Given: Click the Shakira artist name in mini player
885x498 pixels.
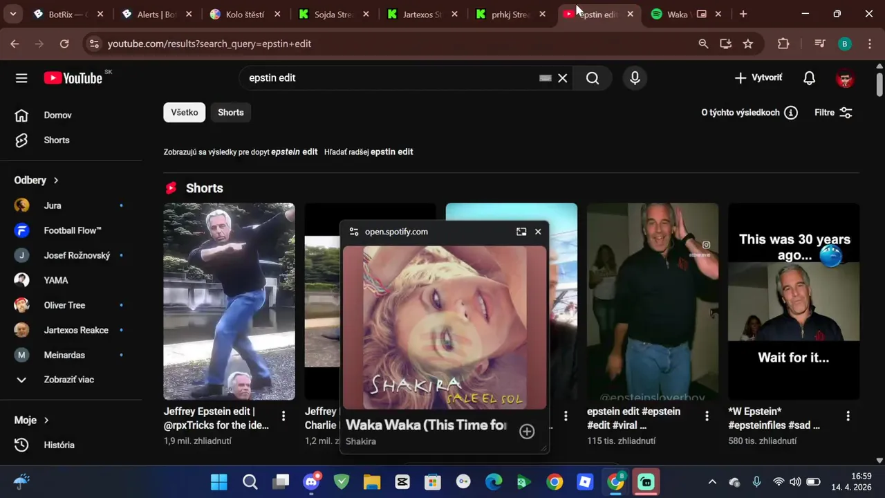Looking at the screenshot, I should pyautogui.click(x=361, y=441).
